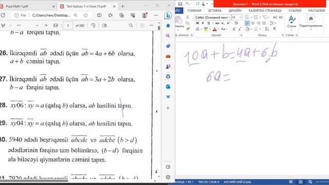329x185 pixels.
Task: Open Edge sidebar settings gear
Action: [168, 177]
